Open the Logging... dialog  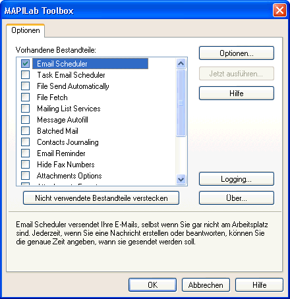[237, 179]
